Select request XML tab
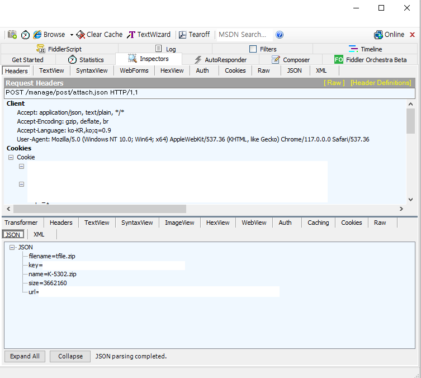 pos(321,70)
